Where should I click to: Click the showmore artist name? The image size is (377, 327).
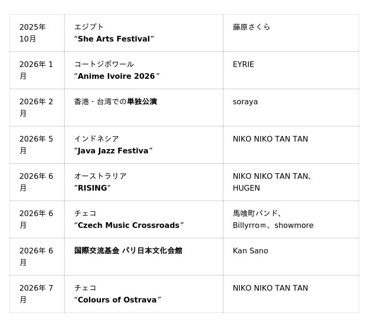click(x=294, y=225)
